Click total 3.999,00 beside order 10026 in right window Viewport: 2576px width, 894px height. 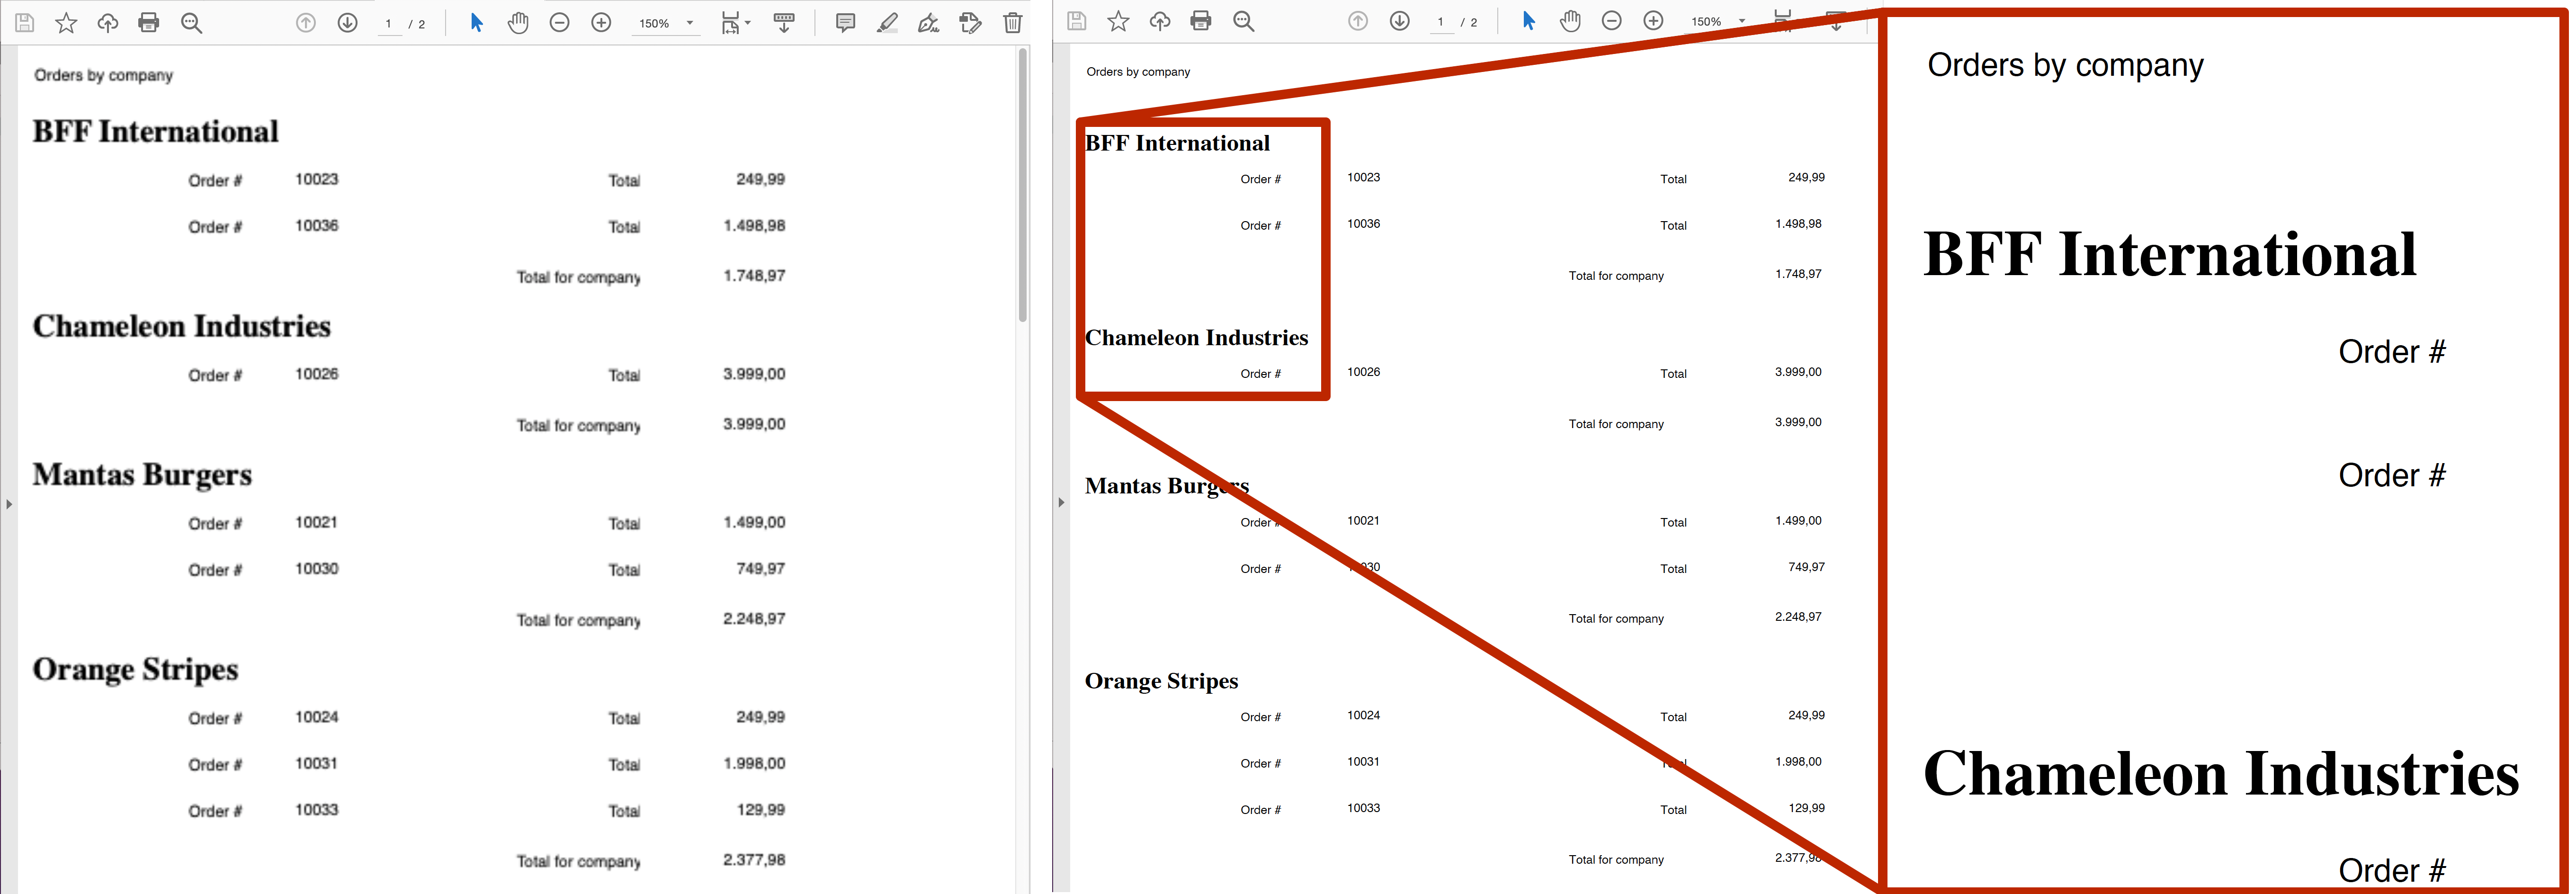pos(1798,372)
